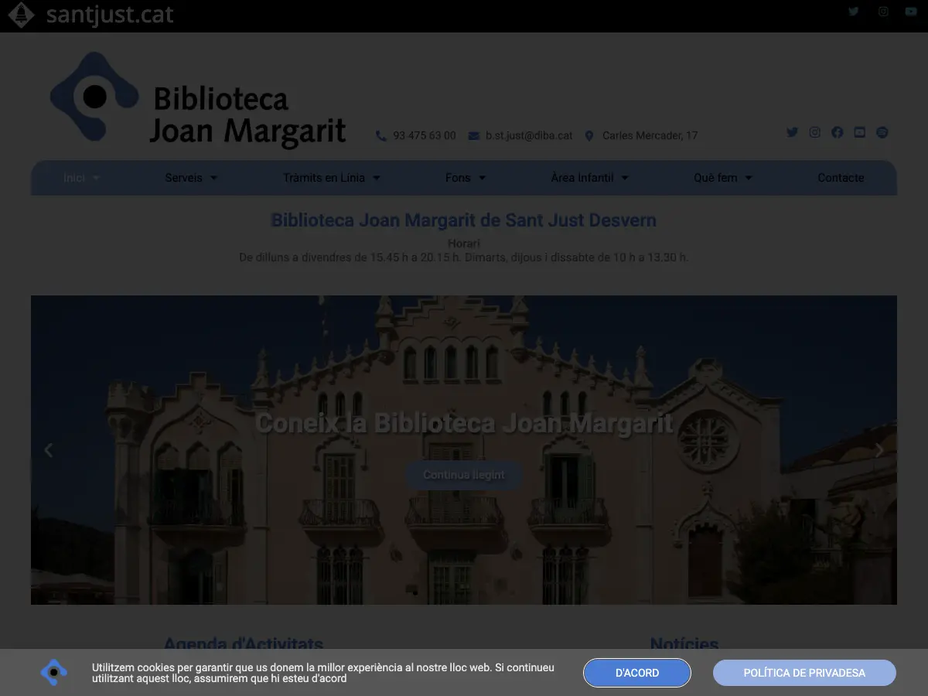Click the slide title Coneix la Biblioteca Joan Margarit
This screenshot has width=928, height=696.
(x=464, y=423)
